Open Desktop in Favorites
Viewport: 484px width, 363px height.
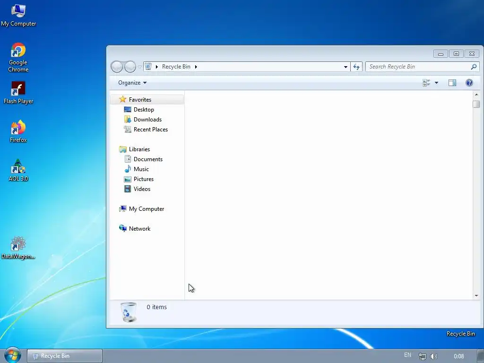pyautogui.click(x=144, y=110)
